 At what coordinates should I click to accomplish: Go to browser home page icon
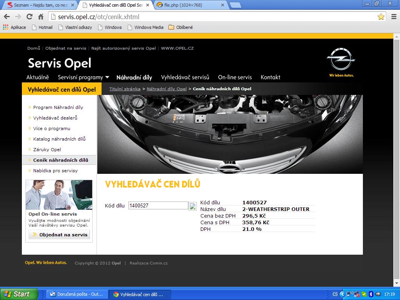click(41, 17)
